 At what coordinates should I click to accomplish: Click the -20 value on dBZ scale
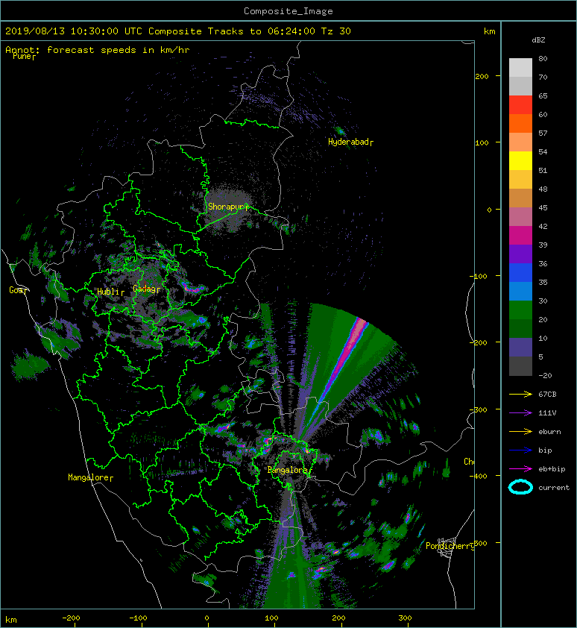545,376
